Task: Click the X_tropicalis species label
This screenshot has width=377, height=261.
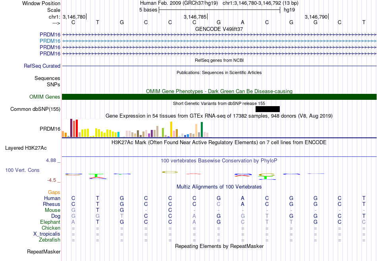Action: tap(47, 234)
